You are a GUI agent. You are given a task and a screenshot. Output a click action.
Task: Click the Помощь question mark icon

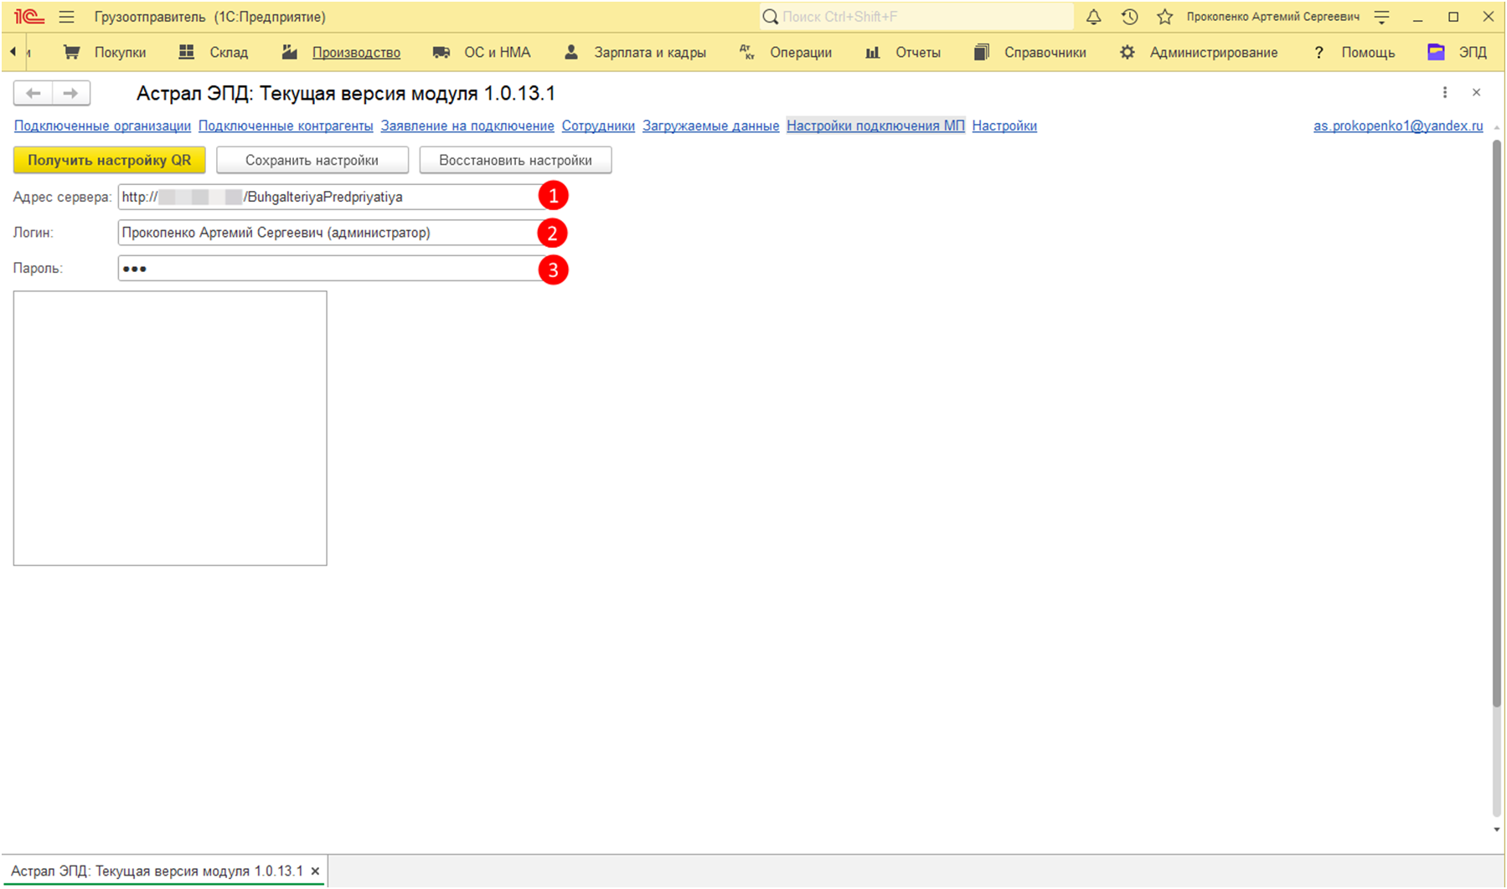[1319, 52]
